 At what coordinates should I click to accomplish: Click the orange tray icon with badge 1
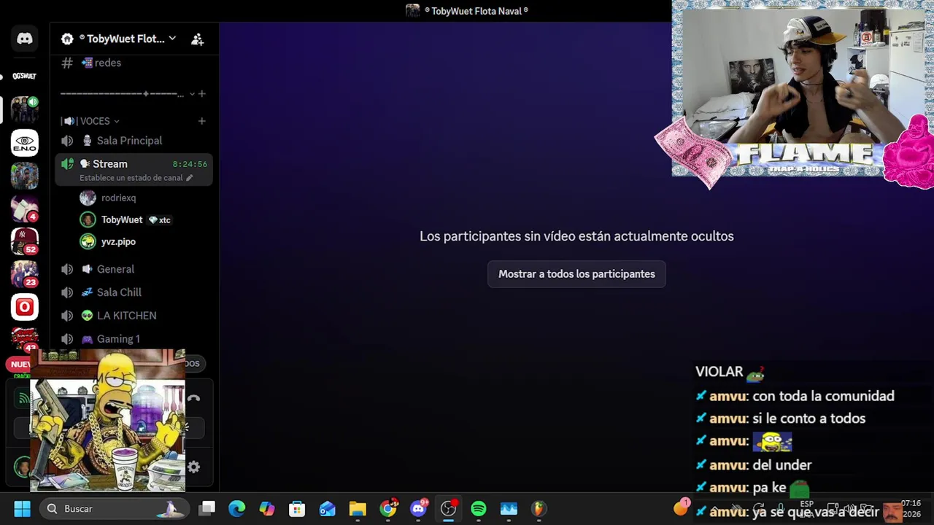[681, 507]
